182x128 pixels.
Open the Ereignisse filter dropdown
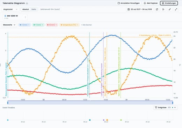tap(166, 107)
